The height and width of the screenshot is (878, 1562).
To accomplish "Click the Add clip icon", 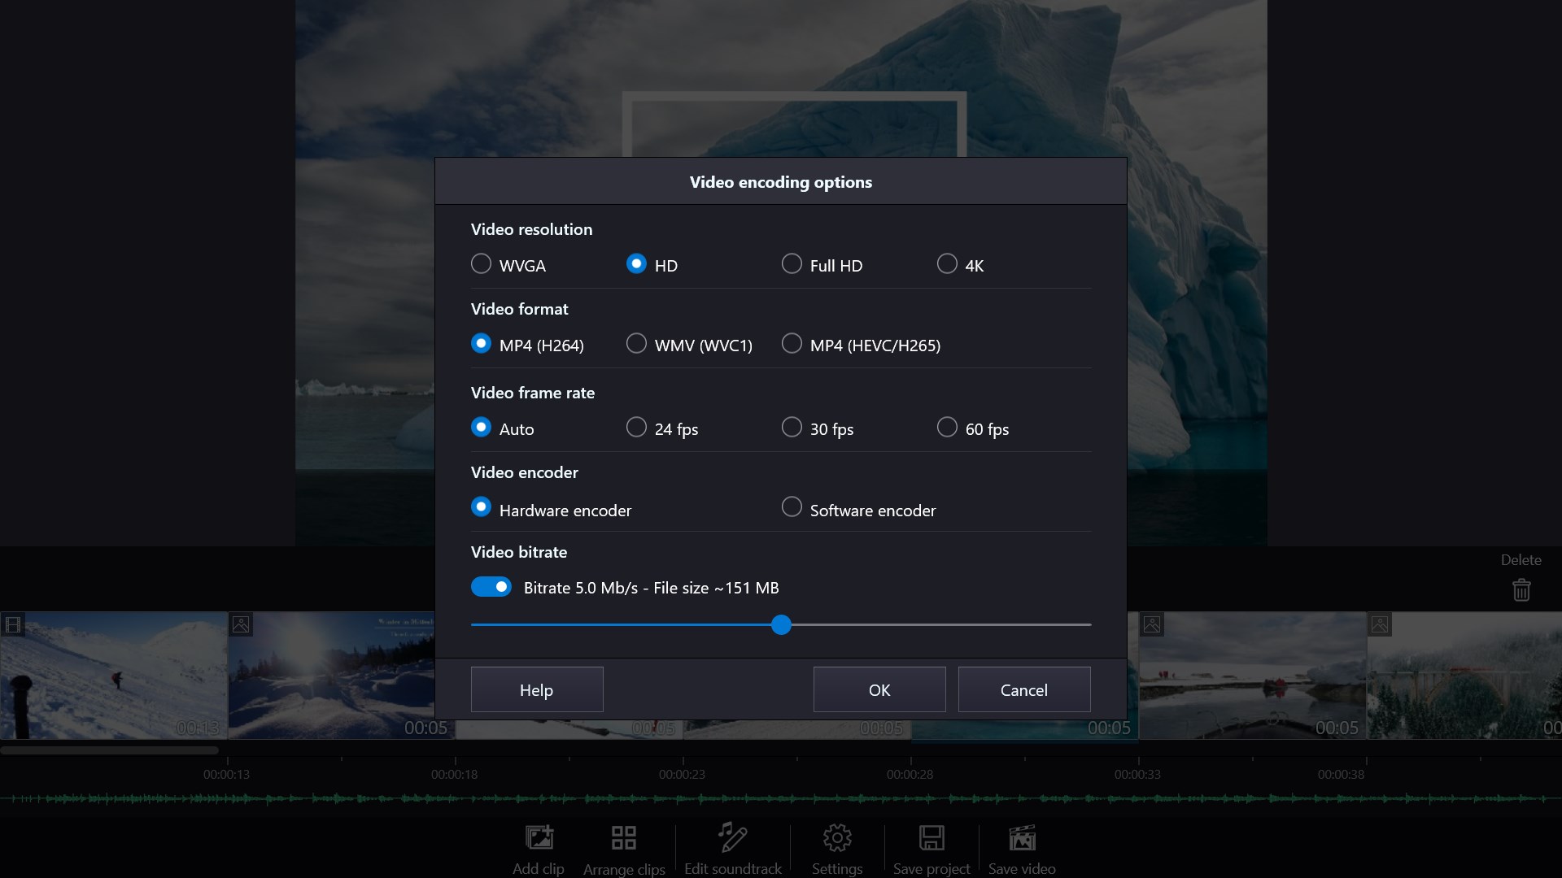I will 538,837.
